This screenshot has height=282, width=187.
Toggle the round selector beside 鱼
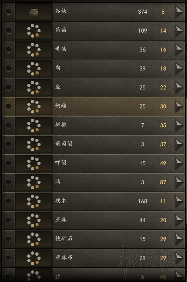[x=8, y=87]
